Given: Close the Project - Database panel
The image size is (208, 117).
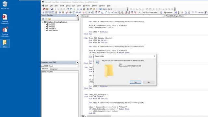Looking at the screenshot, I should click(x=78, y=15).
